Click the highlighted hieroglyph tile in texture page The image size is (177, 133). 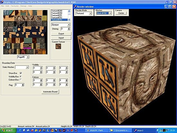pyautogui.click(x=39, y=18)
